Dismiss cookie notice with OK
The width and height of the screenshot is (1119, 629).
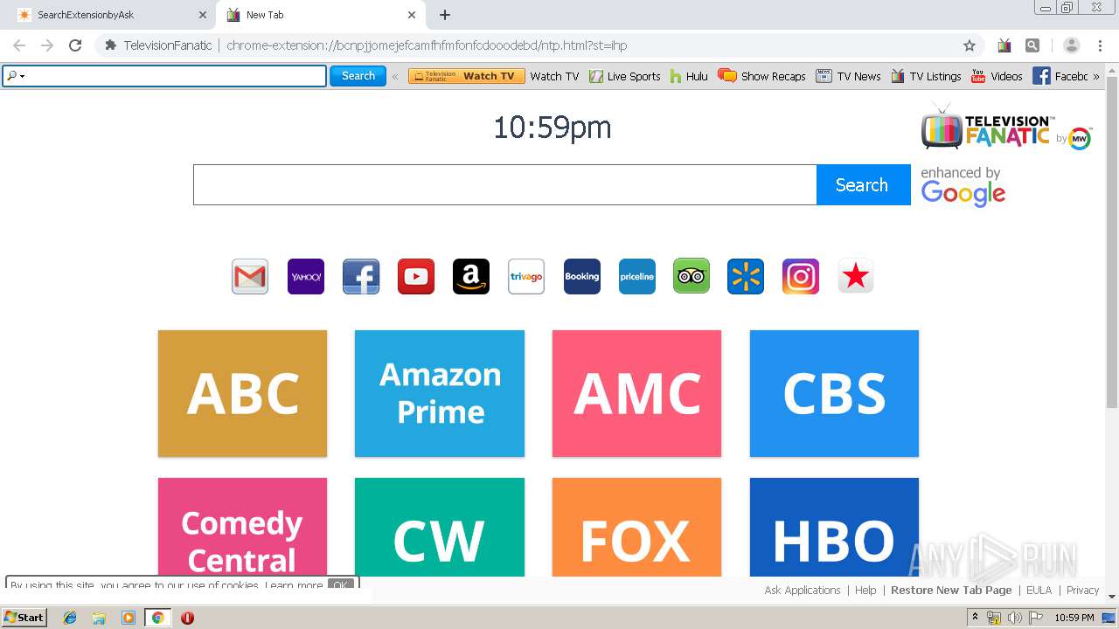[341, 585]
